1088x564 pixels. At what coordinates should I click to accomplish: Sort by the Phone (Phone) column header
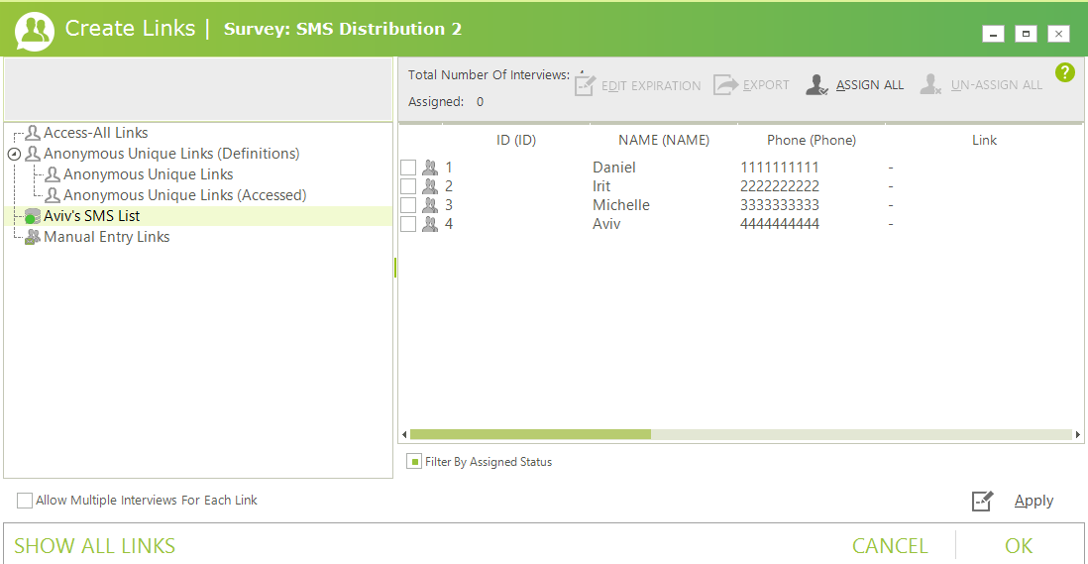coord(811,140)
